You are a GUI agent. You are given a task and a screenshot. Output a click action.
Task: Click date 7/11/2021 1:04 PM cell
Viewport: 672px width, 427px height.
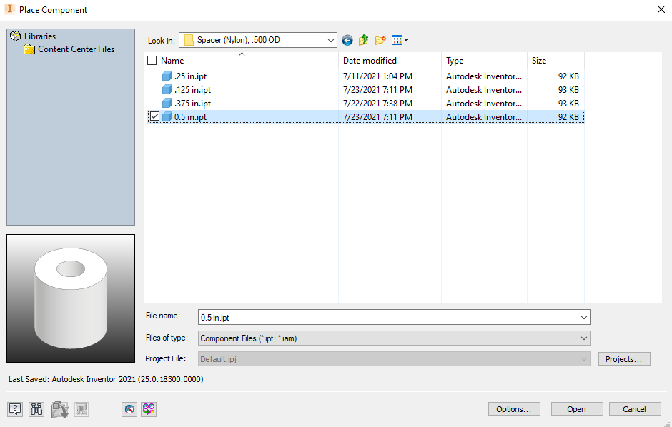coord(377,76)
